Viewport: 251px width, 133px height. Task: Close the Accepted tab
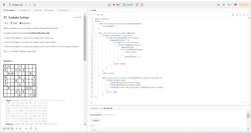(x=29, y=10)
